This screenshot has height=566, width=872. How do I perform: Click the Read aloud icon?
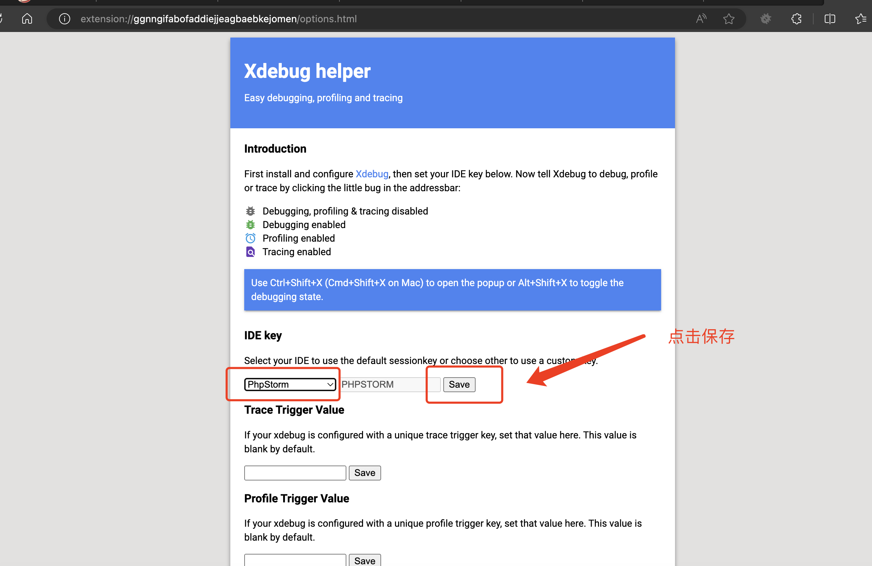coord(701,19)
